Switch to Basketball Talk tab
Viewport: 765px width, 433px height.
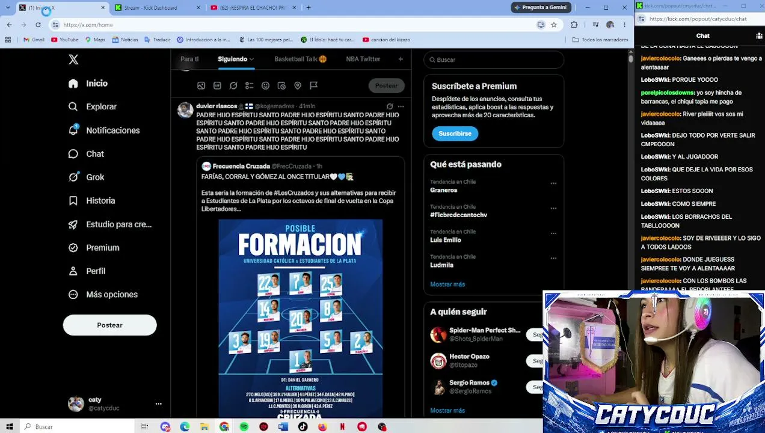click(300, 59)
